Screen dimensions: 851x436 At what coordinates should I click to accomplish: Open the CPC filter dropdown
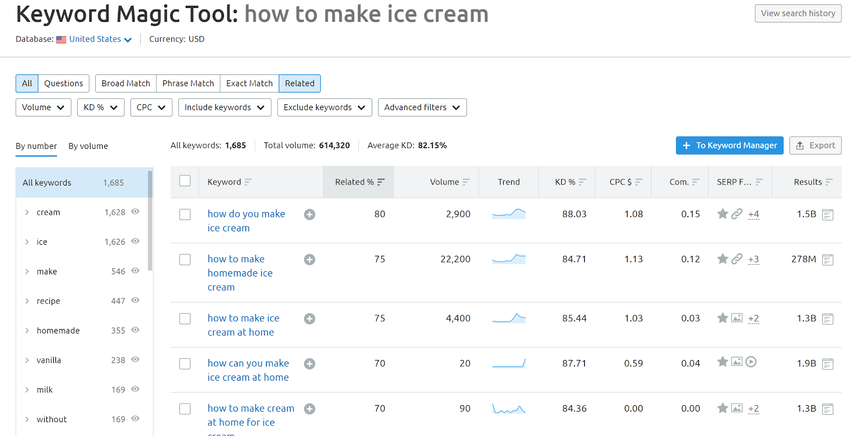151,107
